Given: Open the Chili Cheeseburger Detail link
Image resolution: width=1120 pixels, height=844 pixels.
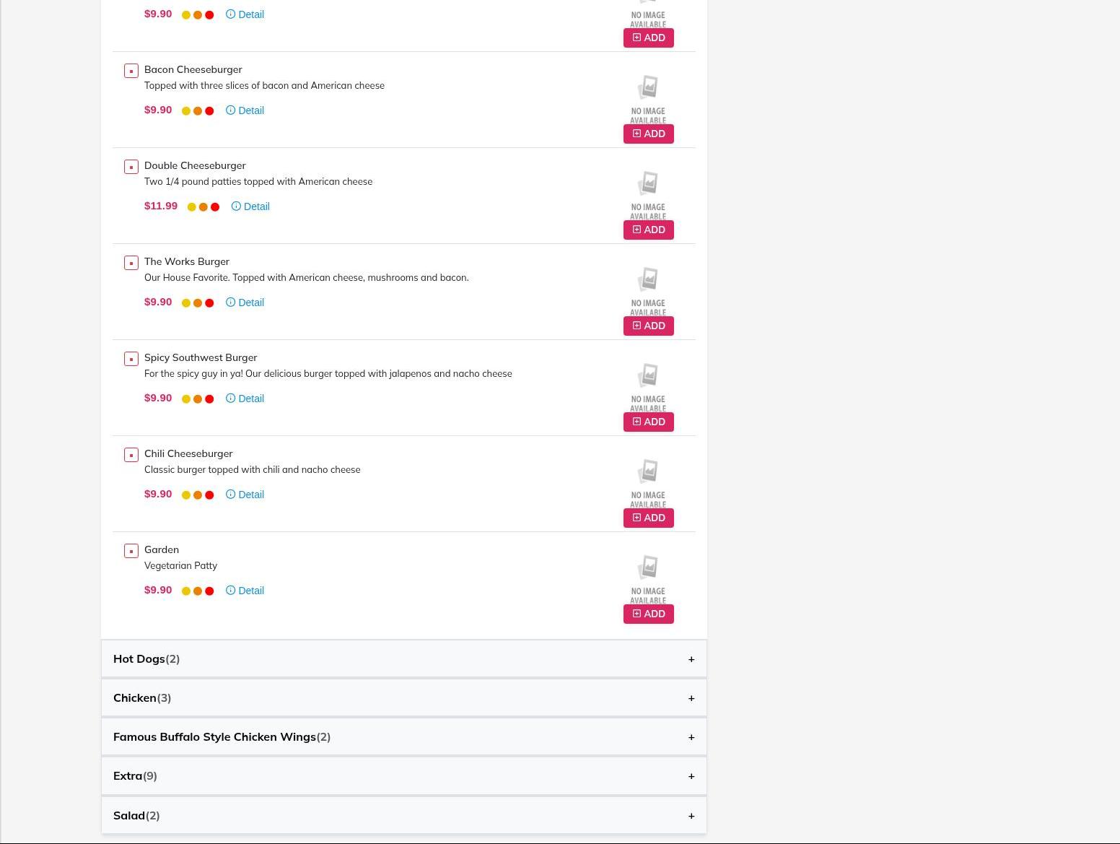Looking at the screenshot, I should click(x=250, y=495).
